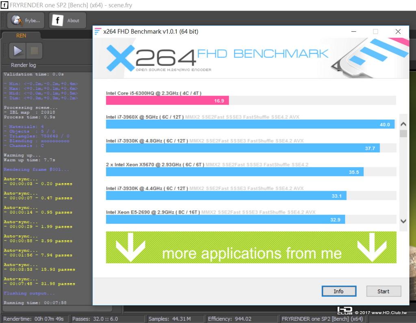Click the x264 benchmark title bar icon
416x323 pixels.
click(x=98, y=32)
